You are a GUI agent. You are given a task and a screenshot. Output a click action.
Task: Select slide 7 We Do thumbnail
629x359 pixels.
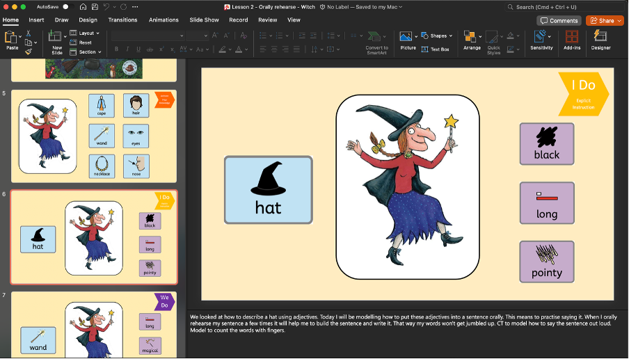pyautogui.click(x=94, y=324)
